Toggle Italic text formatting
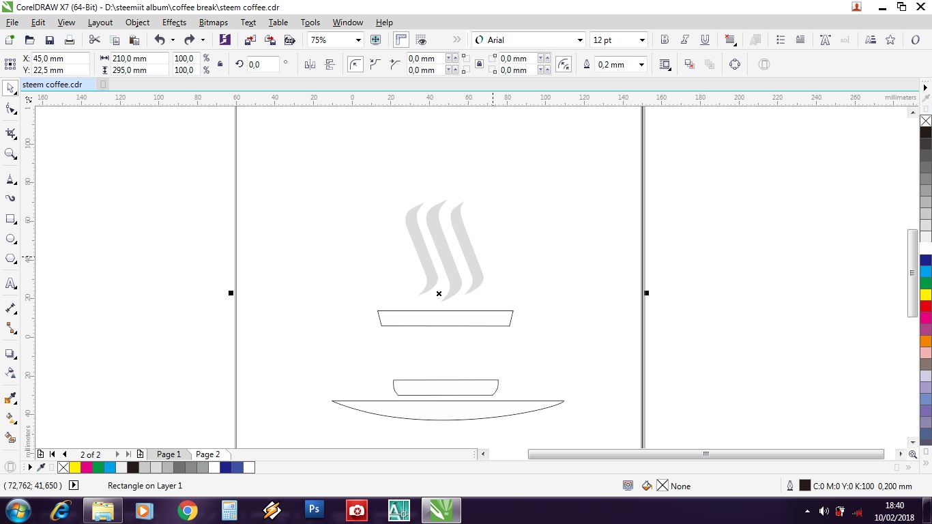 click(x=685, y=40)
